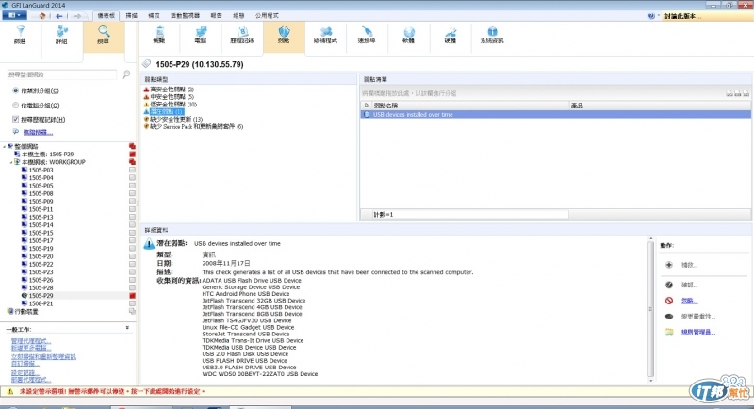Click the tag icon next to 1505-P29 title

[147, 64]
